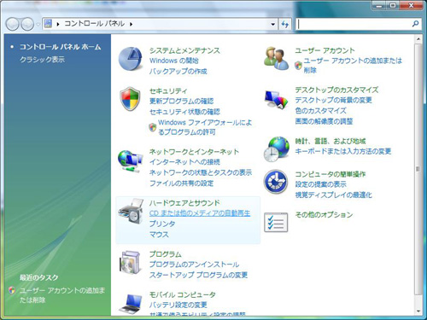Viewport: 427px width, 320px height.
Task: Switch to クラシック表示 in the sidebar
Action: 42,60
